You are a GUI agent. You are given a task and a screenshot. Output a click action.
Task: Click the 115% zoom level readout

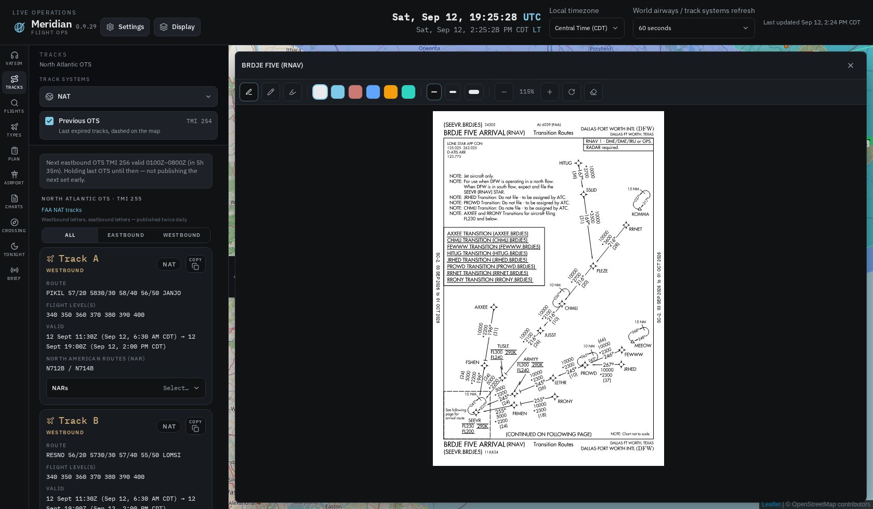coord(527,92)
